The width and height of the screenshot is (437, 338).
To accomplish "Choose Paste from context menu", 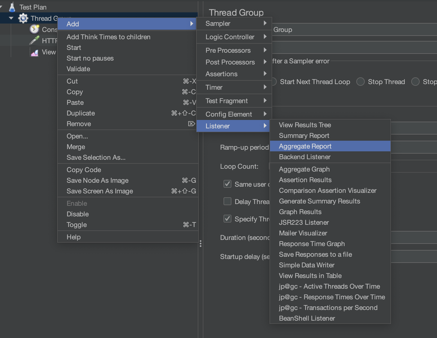I will tap(127, 103).
